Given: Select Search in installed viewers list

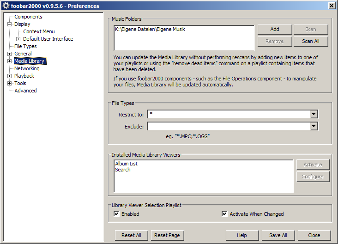Looking at the screenshot, I should click(x=123, y=170).
